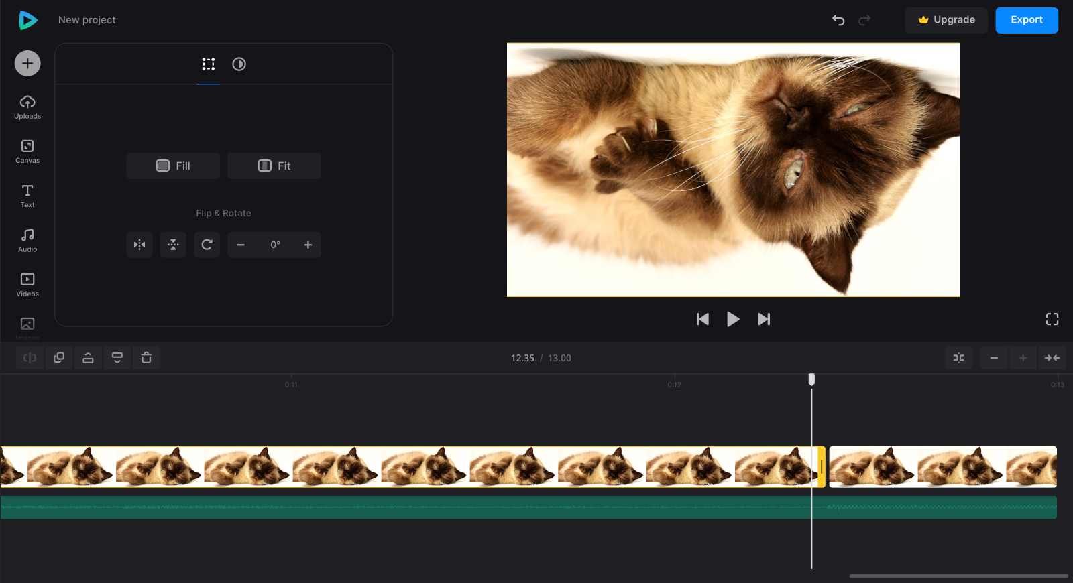Play the video preview
The image size is (1073, 583).
coord(733,319)
